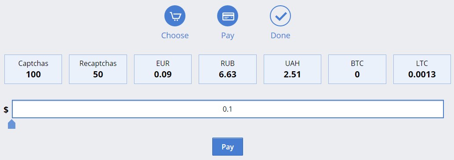Select the RUB 6.63 price box
Screen dimensions: 454x160
[228, 69]
